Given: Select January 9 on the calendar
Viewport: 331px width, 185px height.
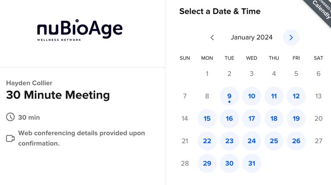Looking at the screenshot, I should point(229,96).
